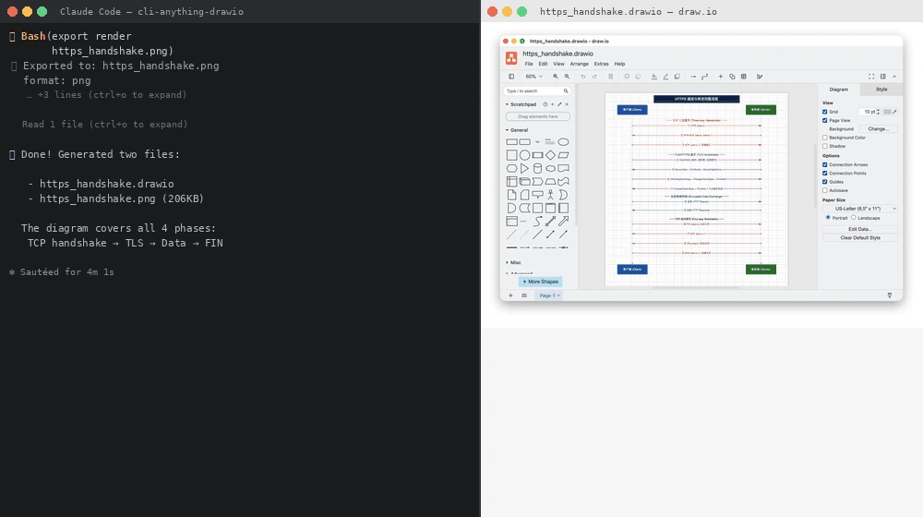Select the Portrait radio button
This screenshot has height=517, width=923.
pyautogui.click(x=828, y=218)
